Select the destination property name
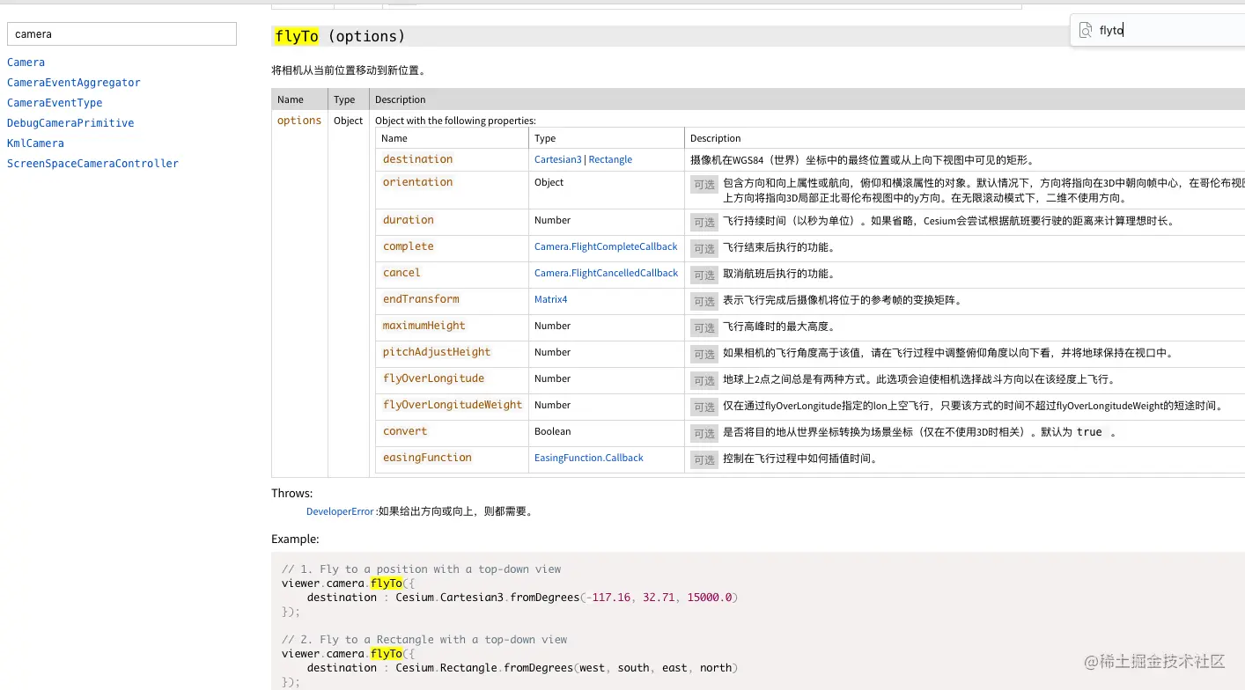This screenshot has width=1245, height=690. pos(417,159)
